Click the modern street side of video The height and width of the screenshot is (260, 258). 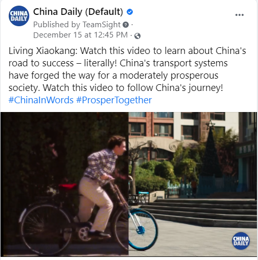point(193,184)
